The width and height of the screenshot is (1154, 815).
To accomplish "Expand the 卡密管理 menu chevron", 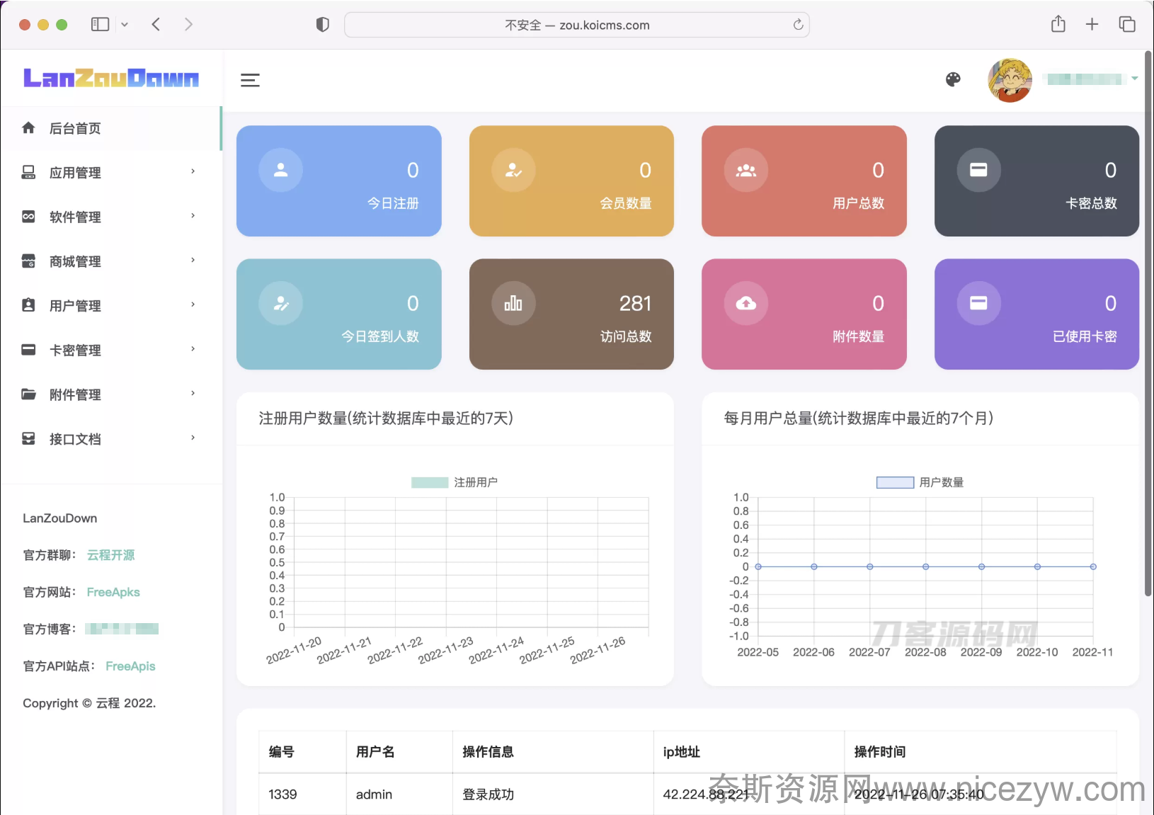I will (193, 349).
